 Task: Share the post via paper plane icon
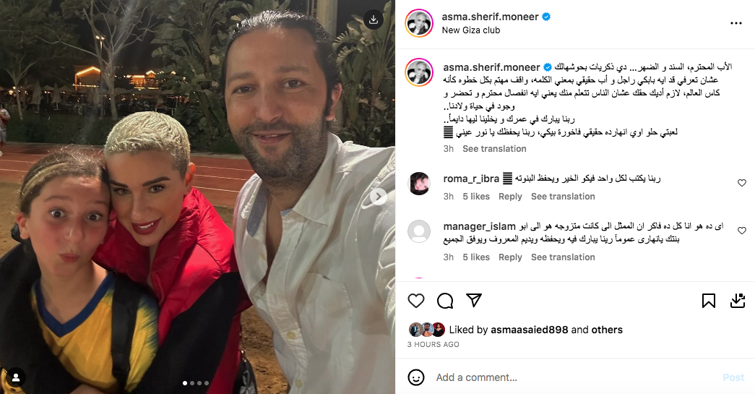coord(474,301)
